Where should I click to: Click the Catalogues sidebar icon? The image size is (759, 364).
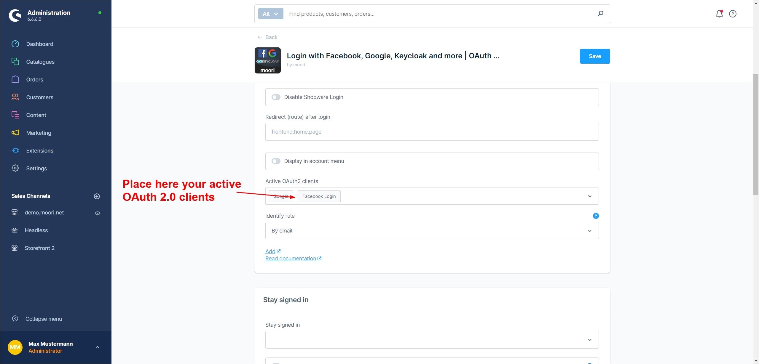coord(15,62)
